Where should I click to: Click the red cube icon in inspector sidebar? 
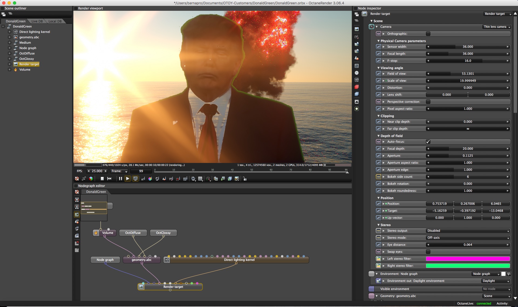pyautogui.click(x=357, y=87)
